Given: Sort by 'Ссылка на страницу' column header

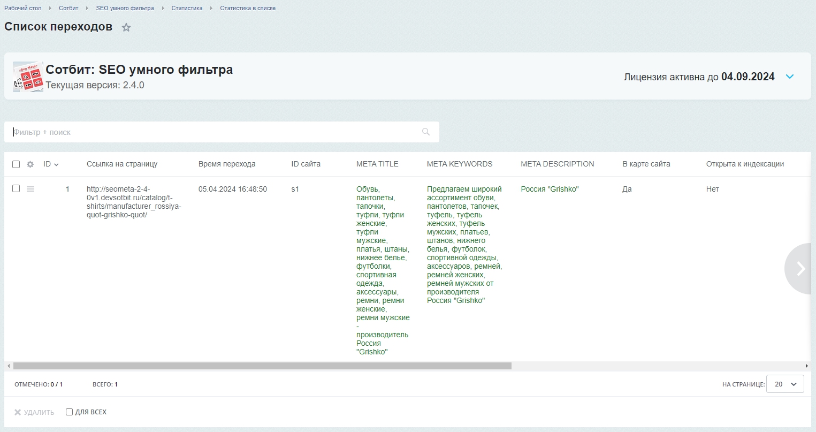Looking at the screenshot, I should [122, 164].
